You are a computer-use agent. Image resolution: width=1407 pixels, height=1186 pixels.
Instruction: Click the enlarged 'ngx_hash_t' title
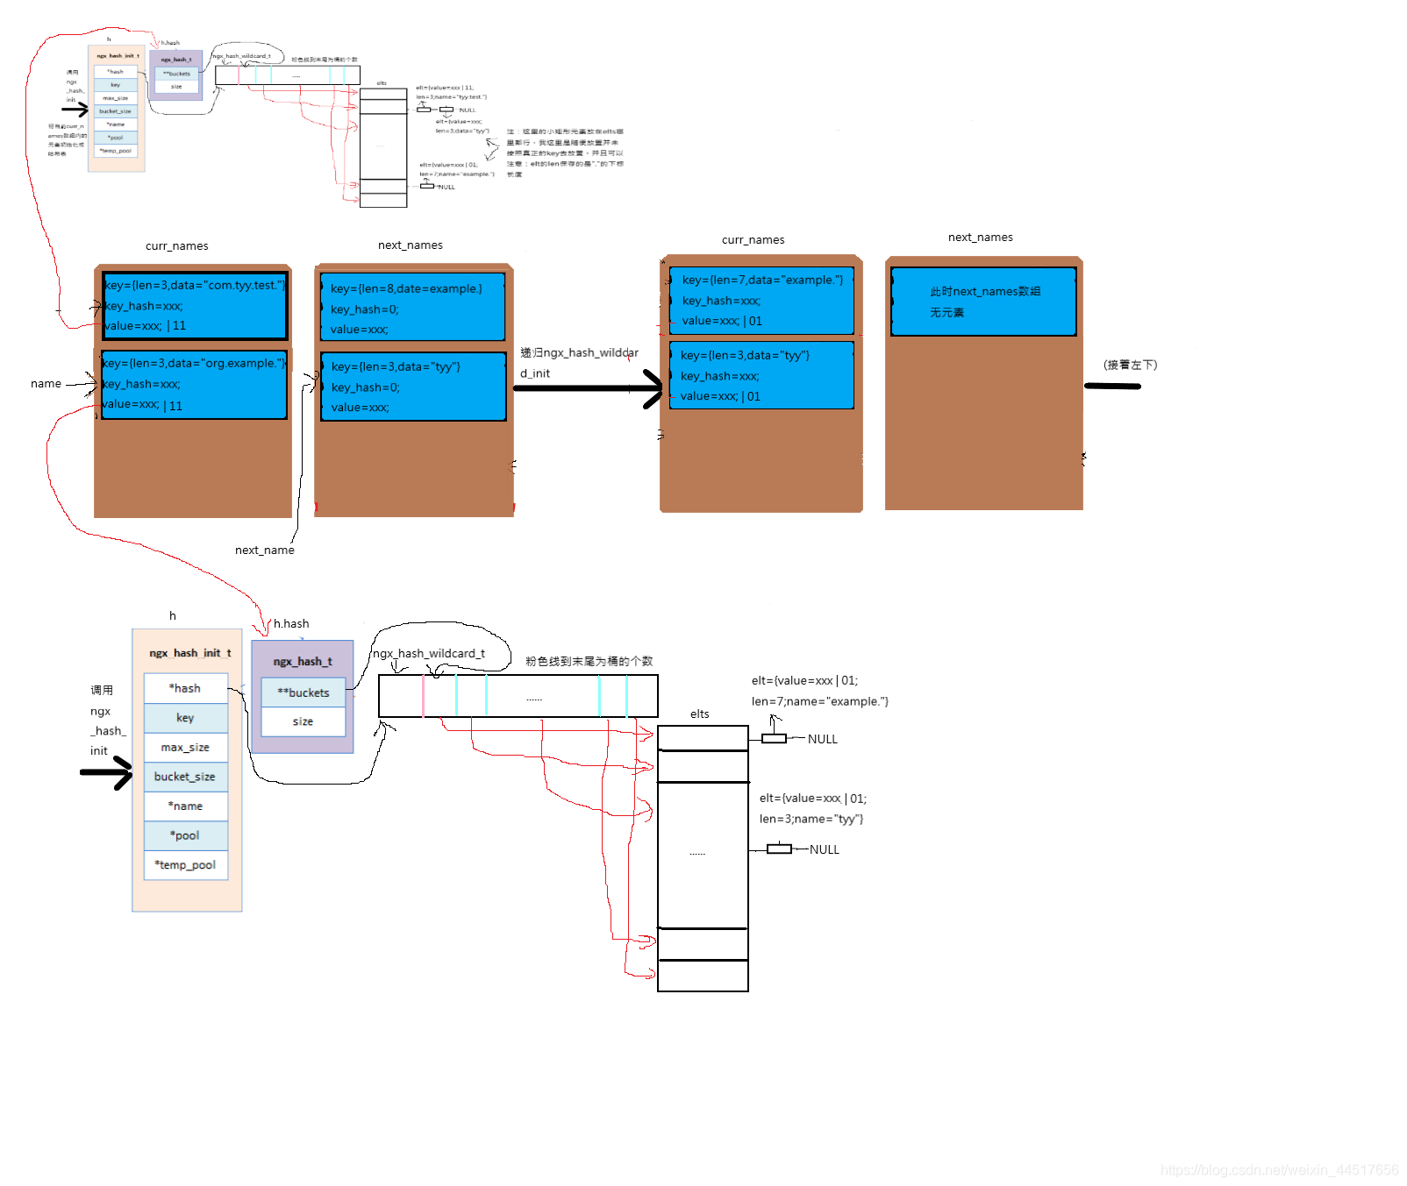point(303,661)
